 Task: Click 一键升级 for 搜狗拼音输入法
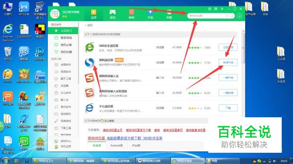[x=228, y=78]
